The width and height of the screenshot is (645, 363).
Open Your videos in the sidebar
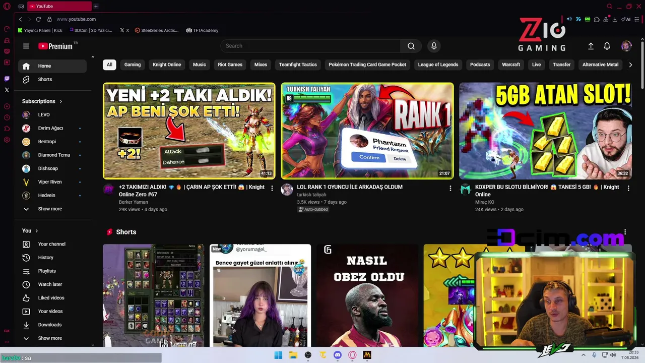coord(52,311)
